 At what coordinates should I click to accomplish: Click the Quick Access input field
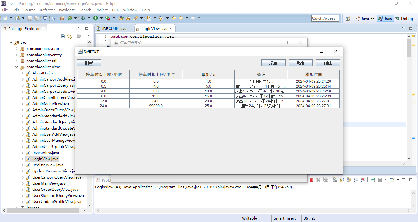pos(325,18)
